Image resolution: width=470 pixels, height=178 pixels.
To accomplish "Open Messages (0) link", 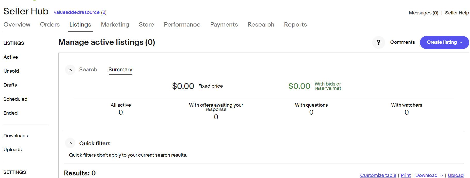I will point(424,13).
